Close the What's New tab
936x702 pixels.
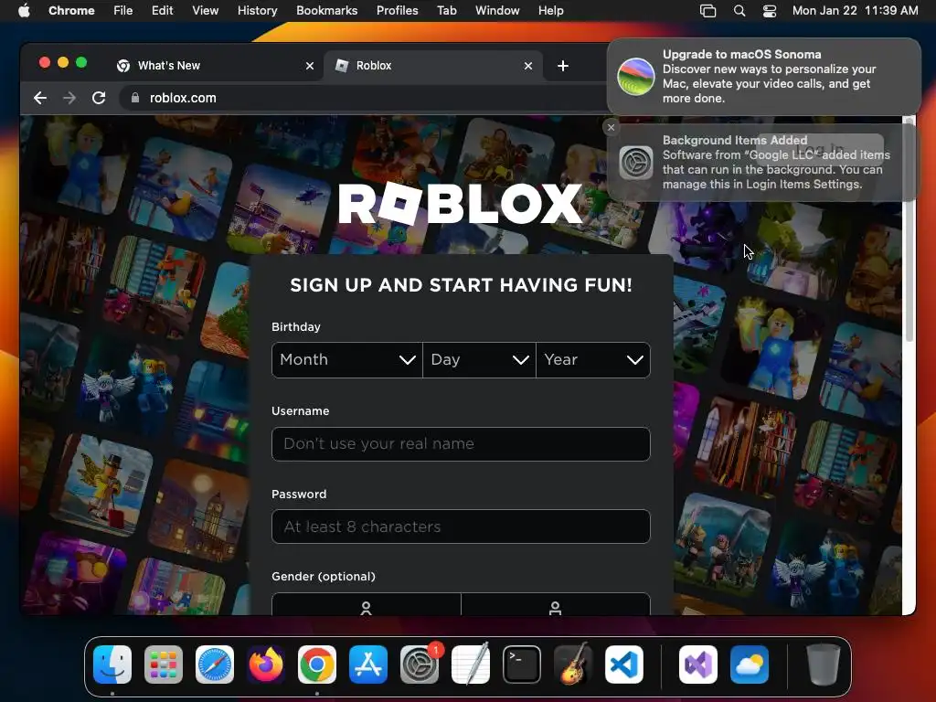click(x=310, y=66)
